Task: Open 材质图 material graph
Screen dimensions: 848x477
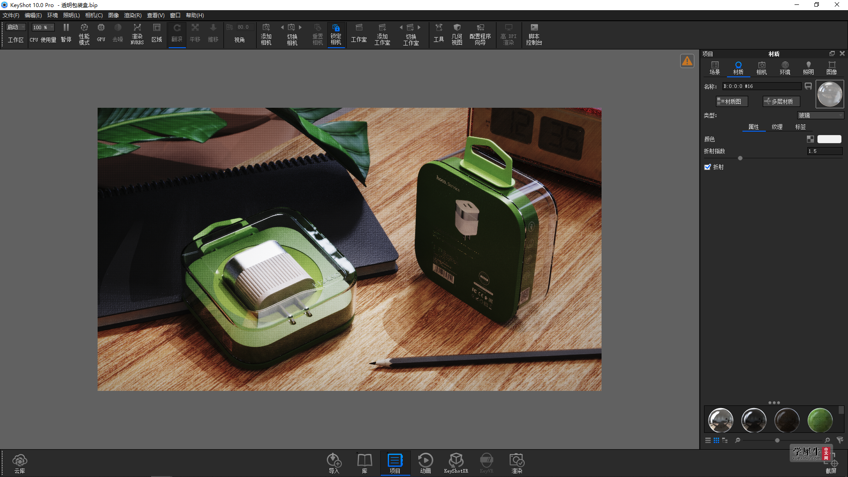Action: (732, 102)
